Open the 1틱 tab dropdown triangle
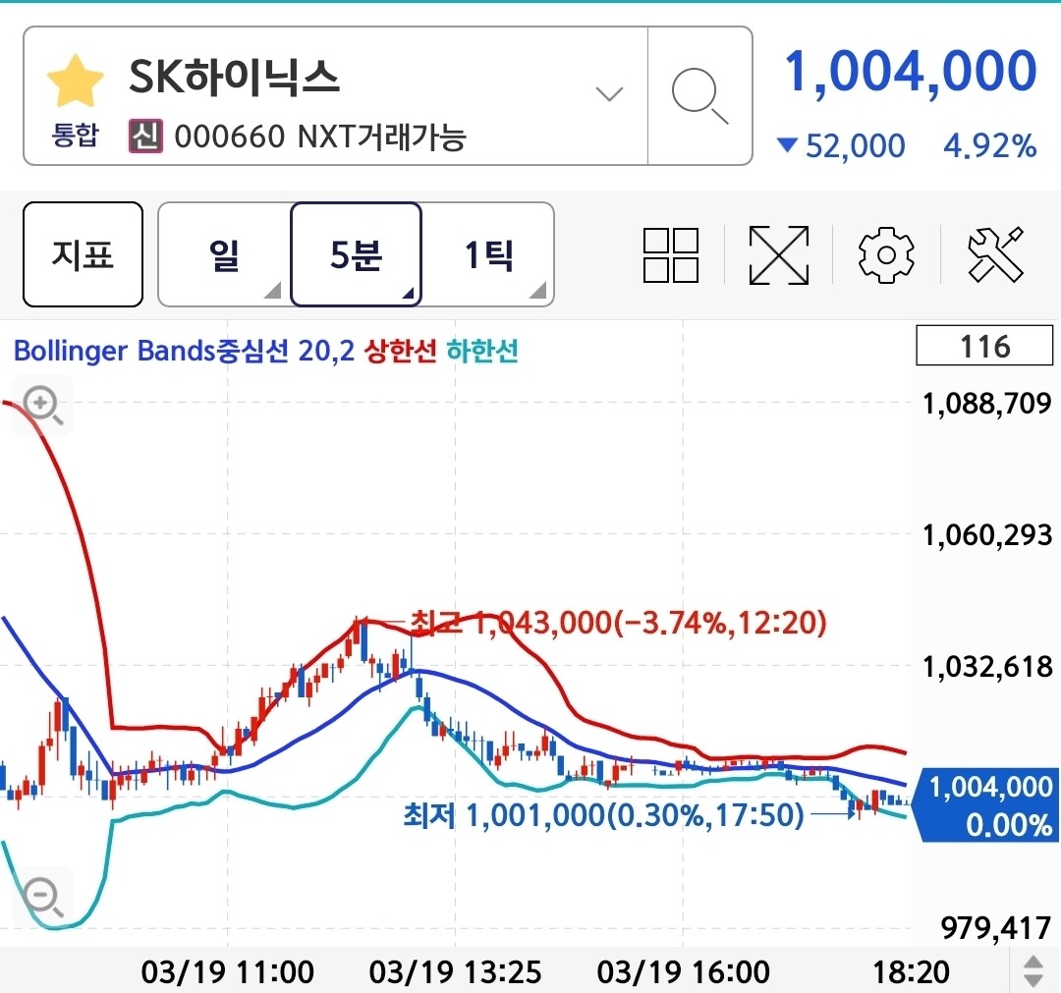 pyautogui.click(x=538, y=290)
